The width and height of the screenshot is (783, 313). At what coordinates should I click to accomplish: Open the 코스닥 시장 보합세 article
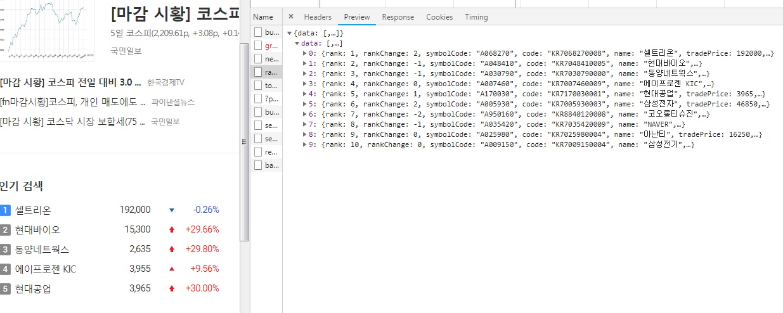(x=73, y=121)
